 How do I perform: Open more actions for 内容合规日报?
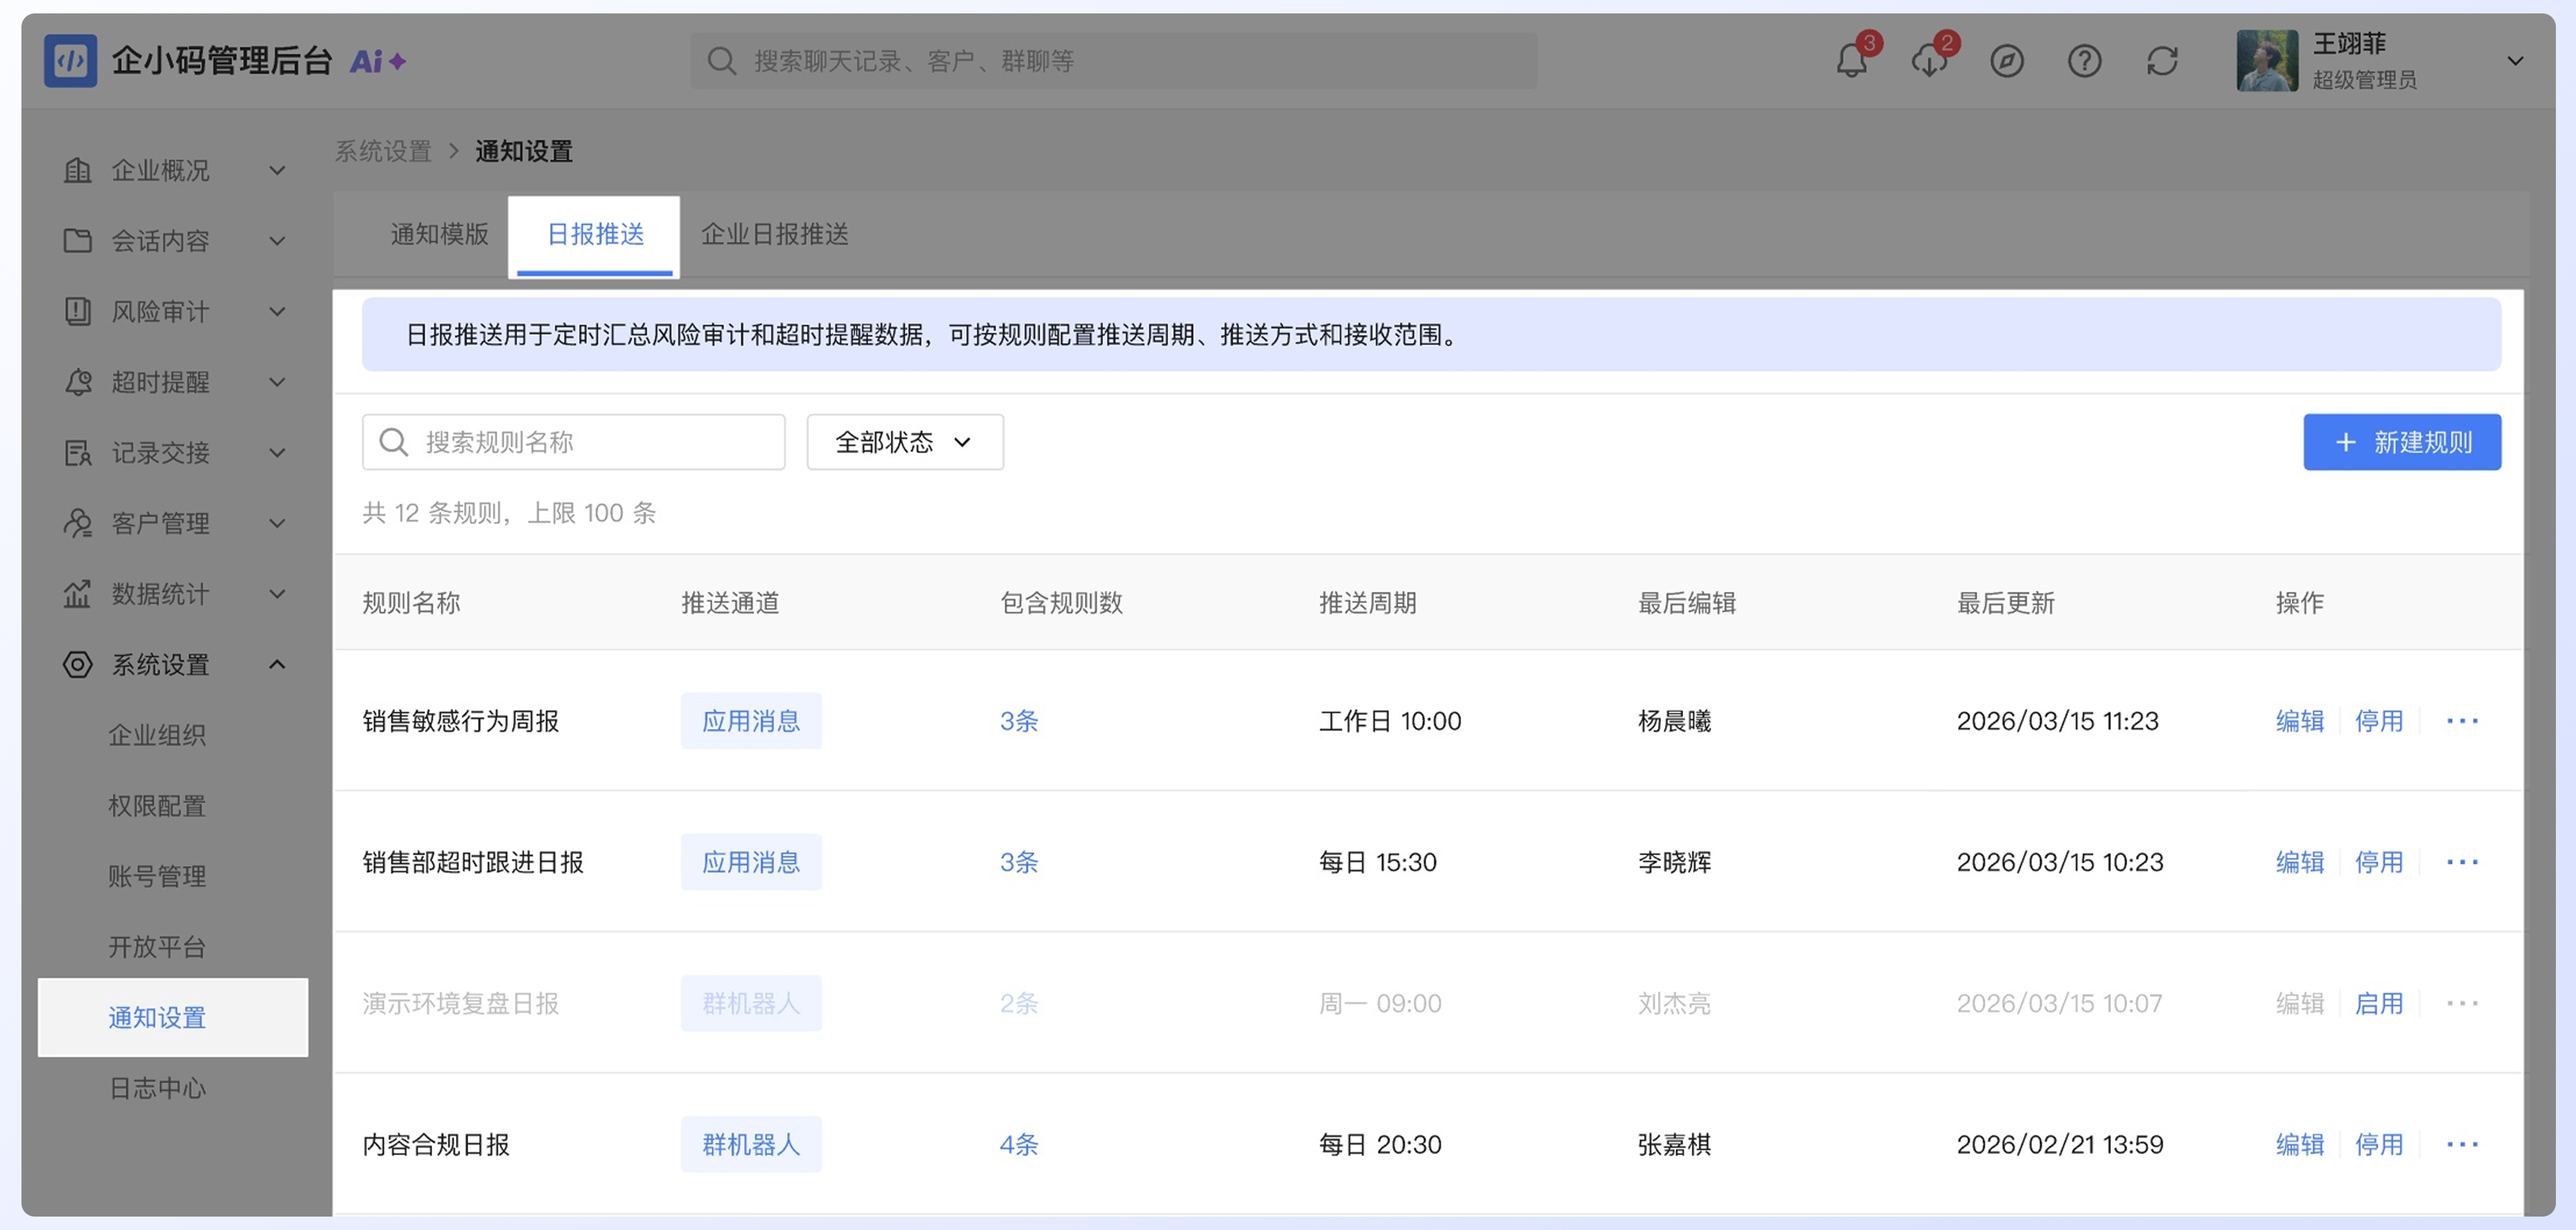(2462, 1144)
